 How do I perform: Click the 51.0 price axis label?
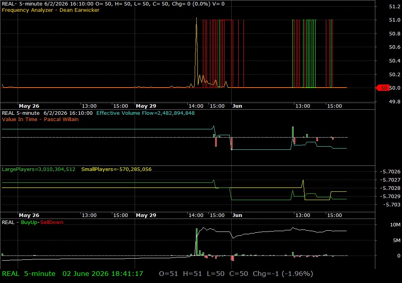click(395, 20)
